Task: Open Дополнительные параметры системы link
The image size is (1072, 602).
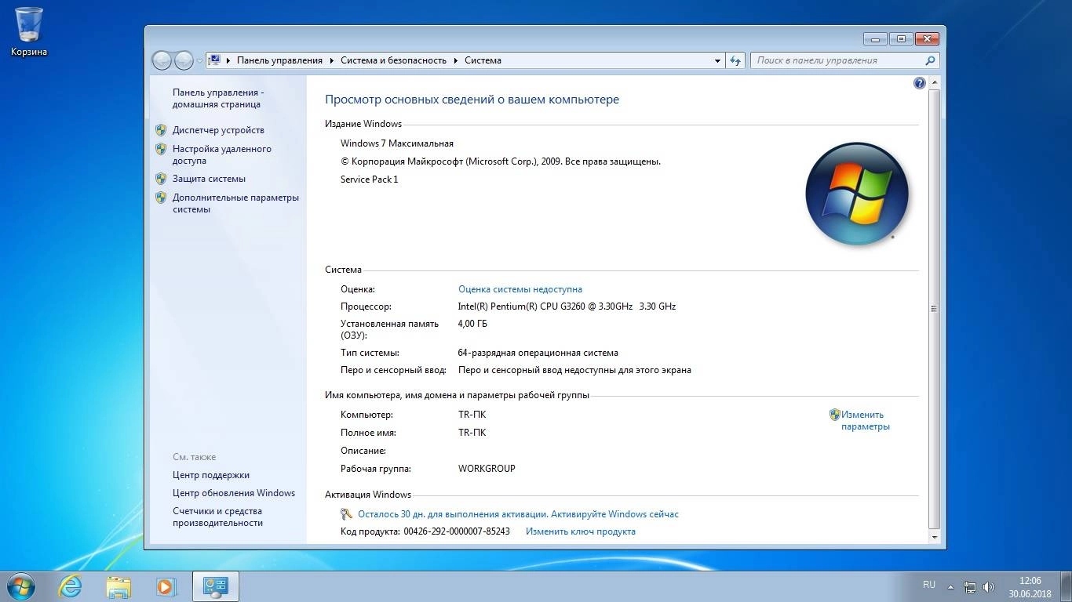Action: pyautogui.click(x=235, y=203)
